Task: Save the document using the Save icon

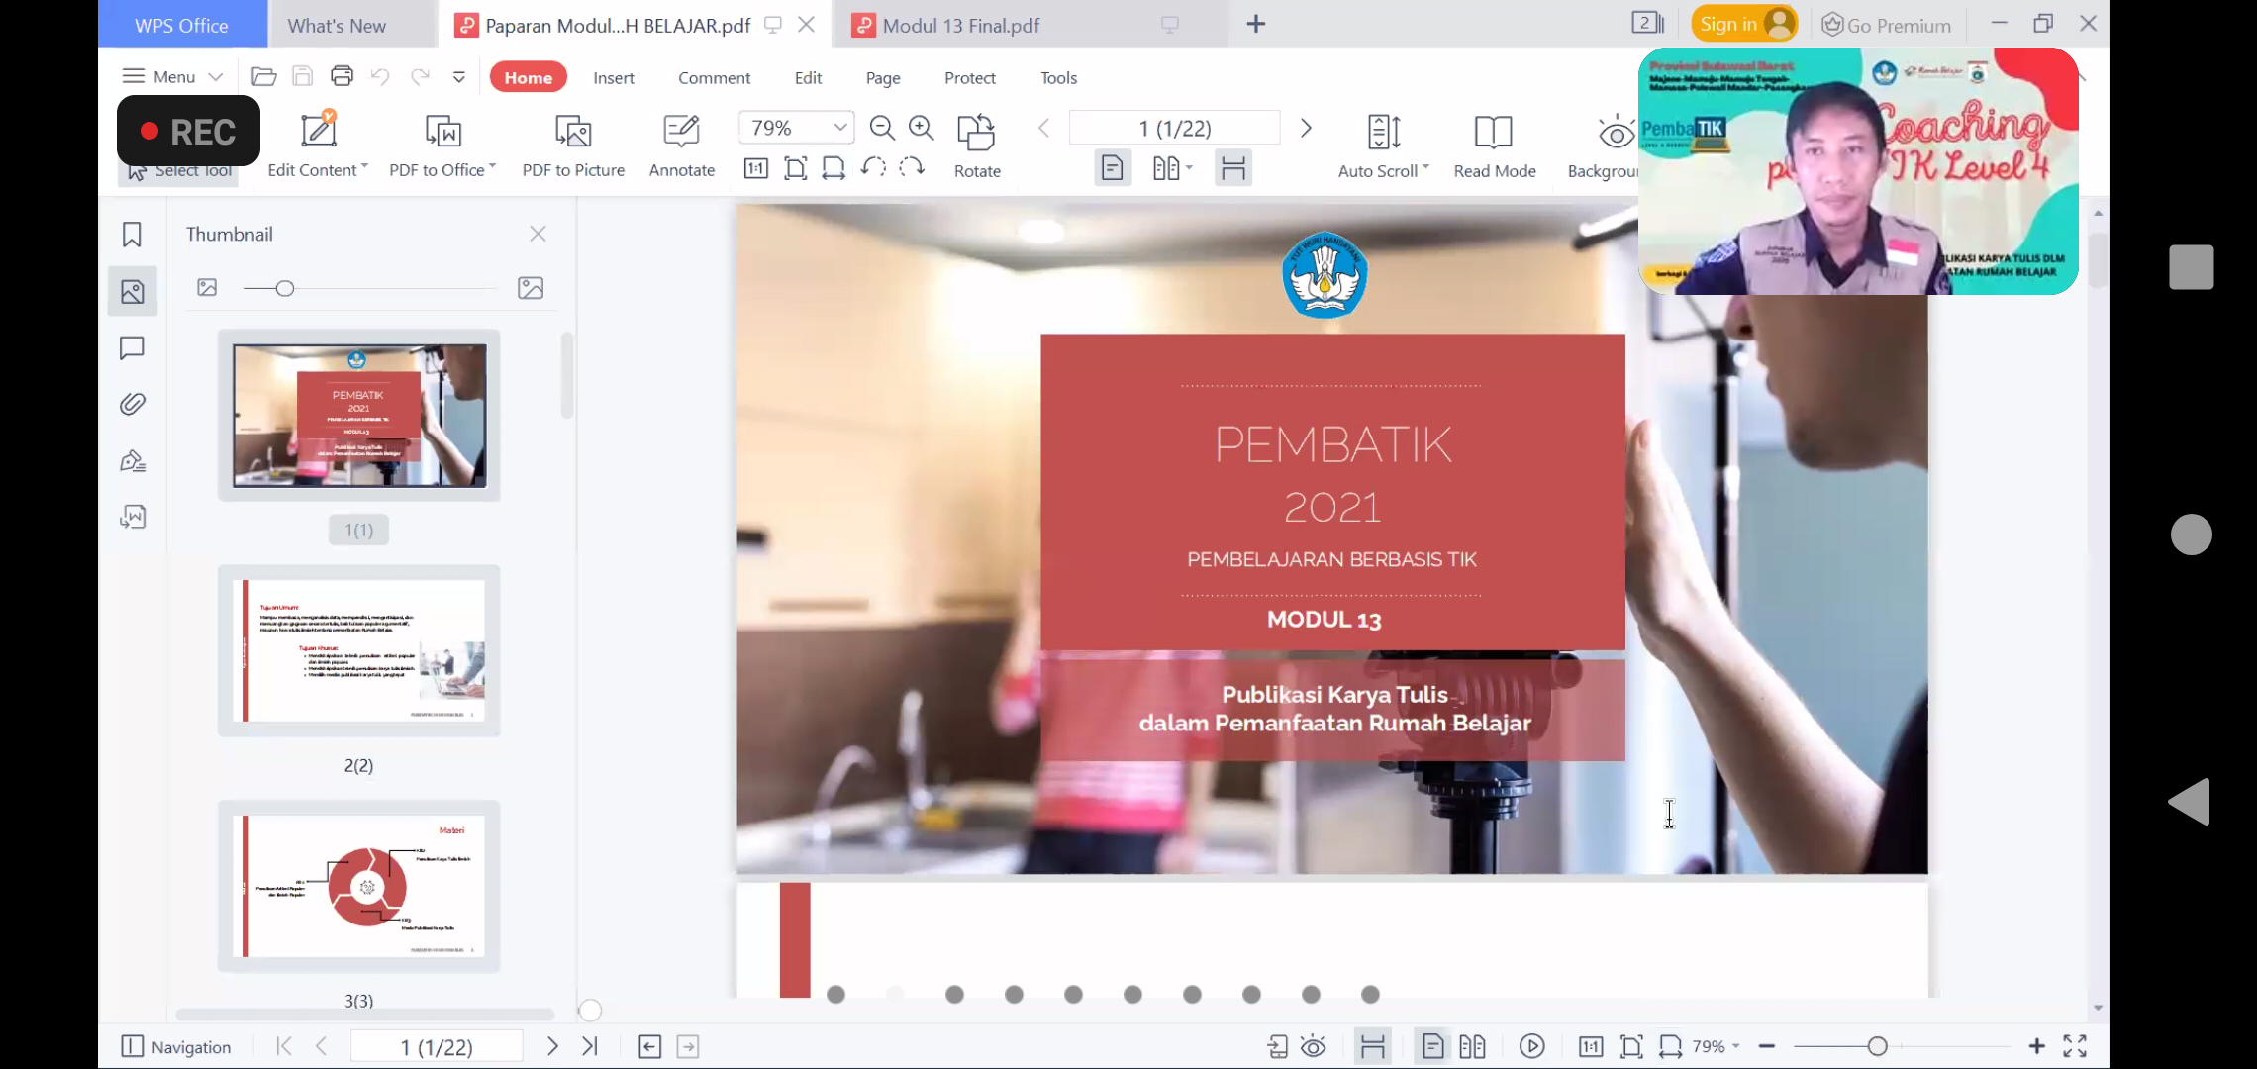Action: pyautogui.click(x=303, y=76)
